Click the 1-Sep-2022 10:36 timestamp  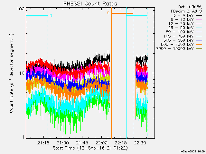[x=192, y=151]
